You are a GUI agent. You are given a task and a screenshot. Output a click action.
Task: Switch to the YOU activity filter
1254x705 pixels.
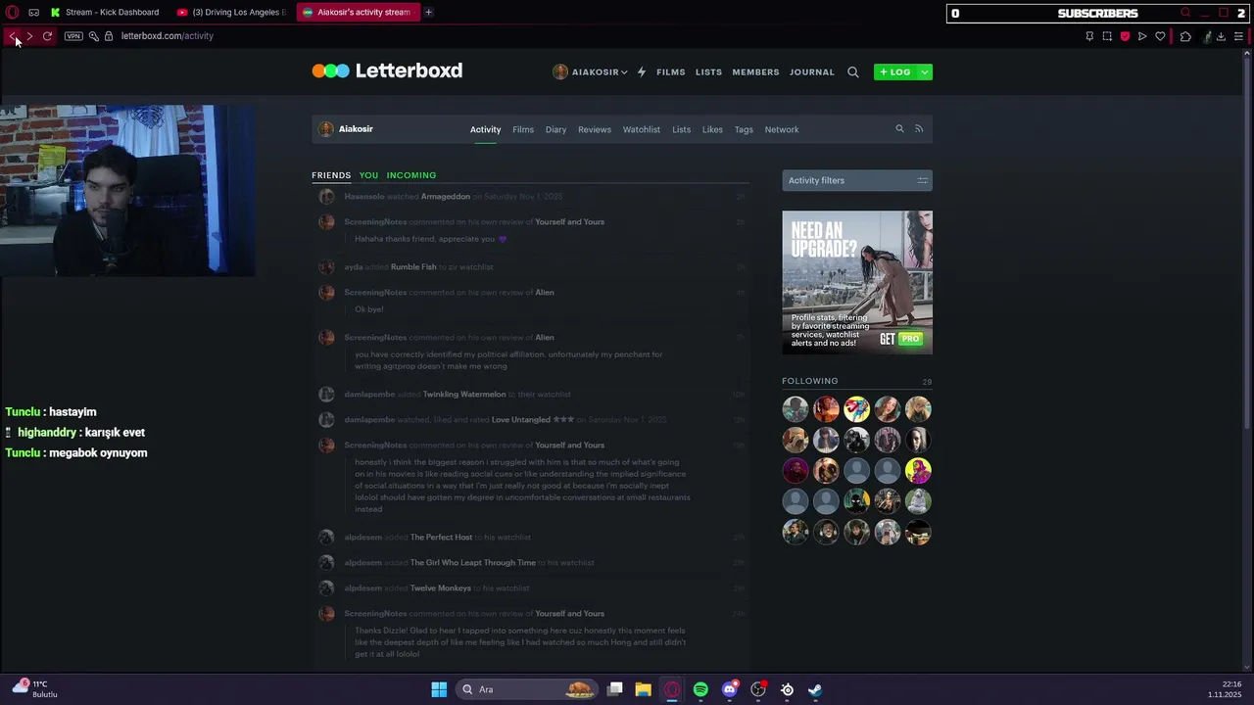point(368,175)
